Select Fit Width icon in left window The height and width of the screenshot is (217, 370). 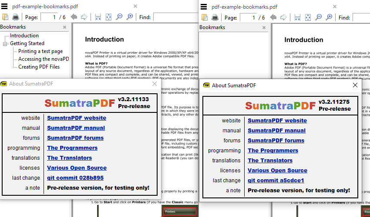coord(98,17)
